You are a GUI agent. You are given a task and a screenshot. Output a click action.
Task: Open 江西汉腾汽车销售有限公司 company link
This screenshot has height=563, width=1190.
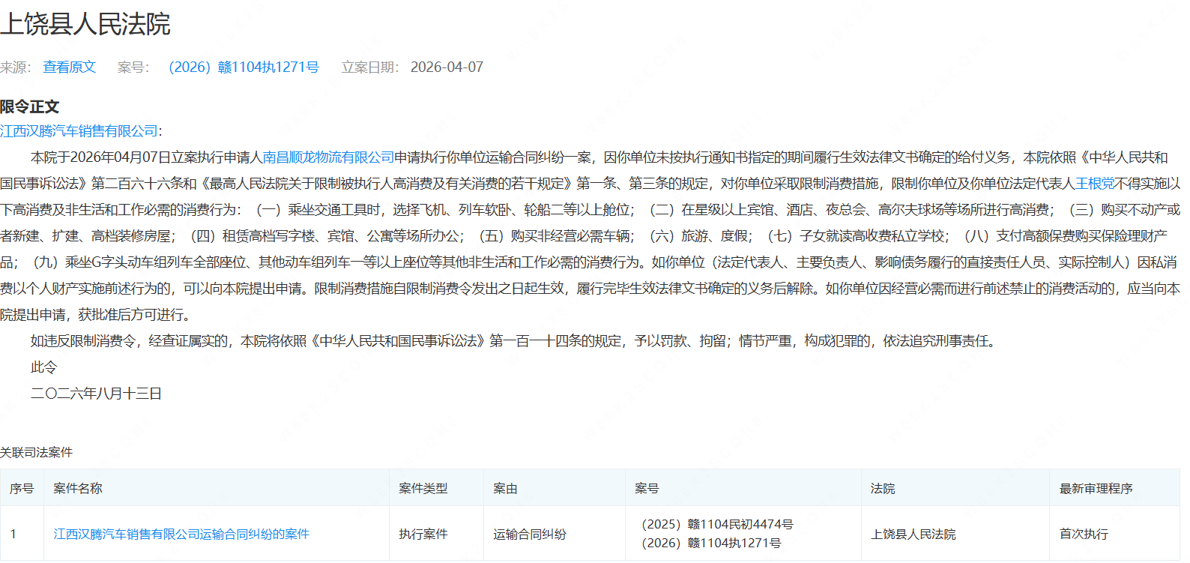79,131
